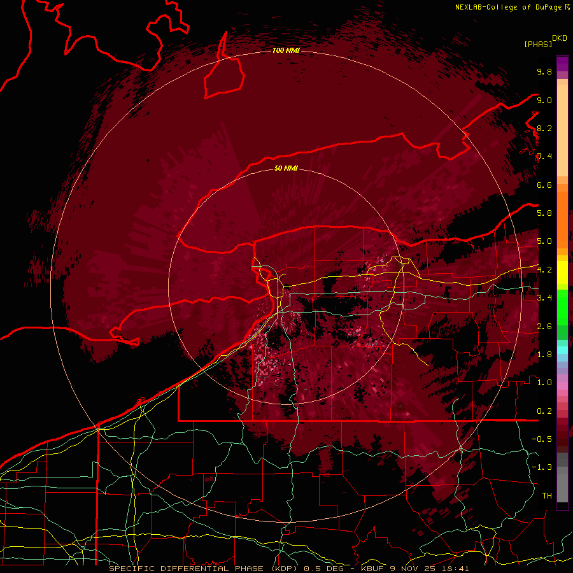Click the purple top segment of color bar
The image size is (573, 573).
click(562, 64)
